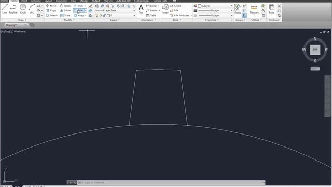Click the WCS coordinate system menu
Image resolution: width=332 pixels, height=187 pixels.
[x=315, y=69]
